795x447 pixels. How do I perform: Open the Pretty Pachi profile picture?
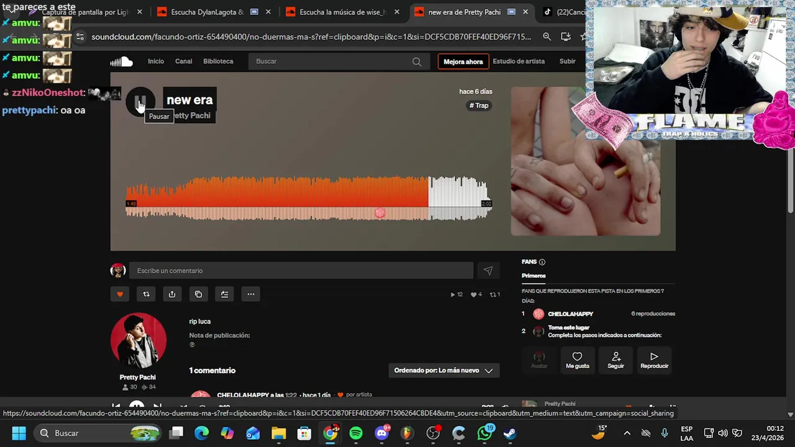139,341
